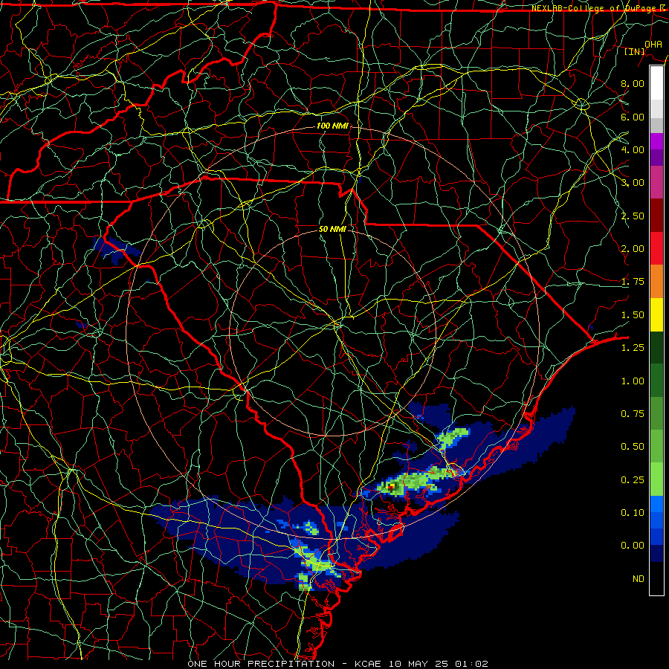Click the 1.75 legend value
This screenshot has height=669, width=669.
pos(633,282)
